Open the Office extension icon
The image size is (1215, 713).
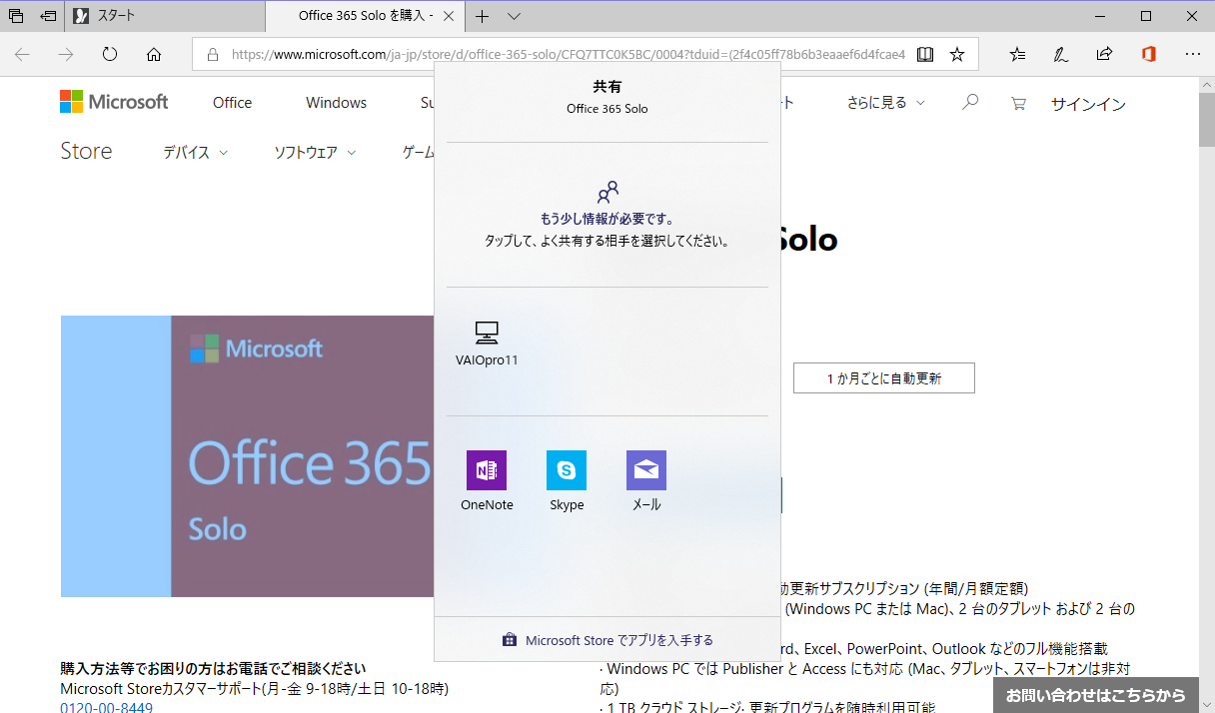pos(1148,55)
